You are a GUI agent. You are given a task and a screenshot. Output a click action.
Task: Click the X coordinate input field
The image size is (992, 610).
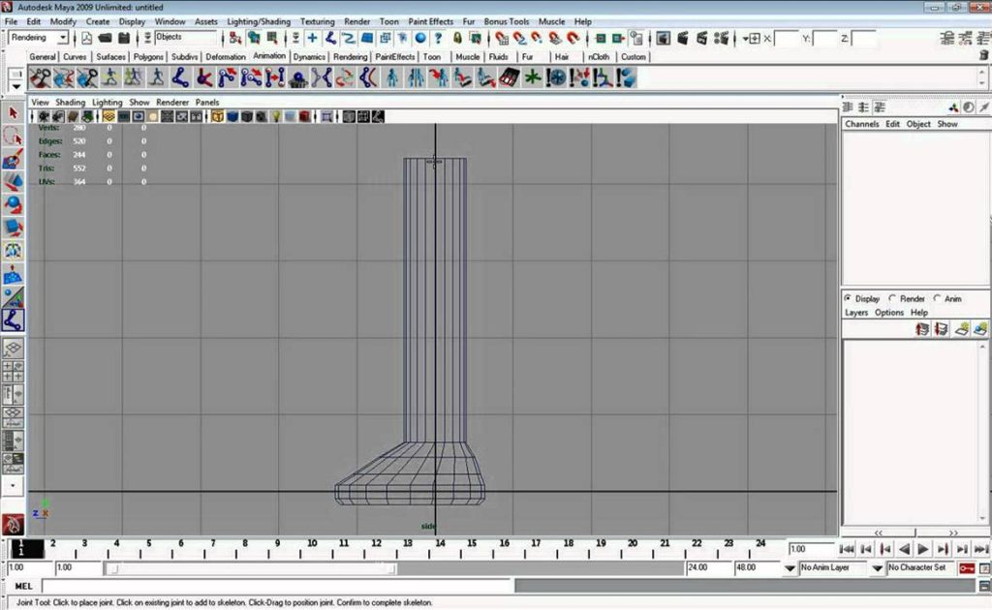pyautogui.click(x=787, y=39)
